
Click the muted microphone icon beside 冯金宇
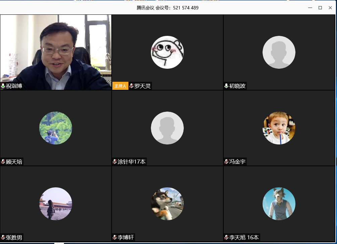226,162
